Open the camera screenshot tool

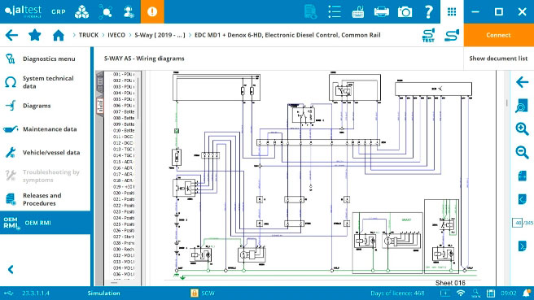pyautogui.click(x=405, y=12)
